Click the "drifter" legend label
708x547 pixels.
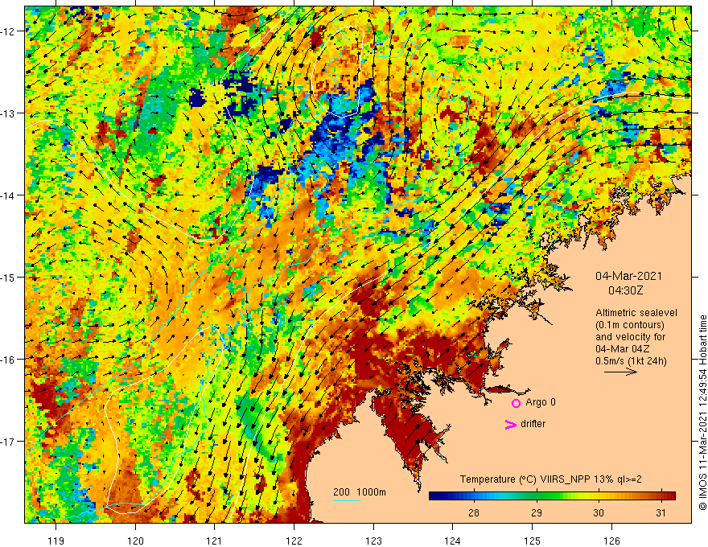point(533,424)
